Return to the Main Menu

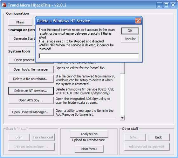(89, 149)
